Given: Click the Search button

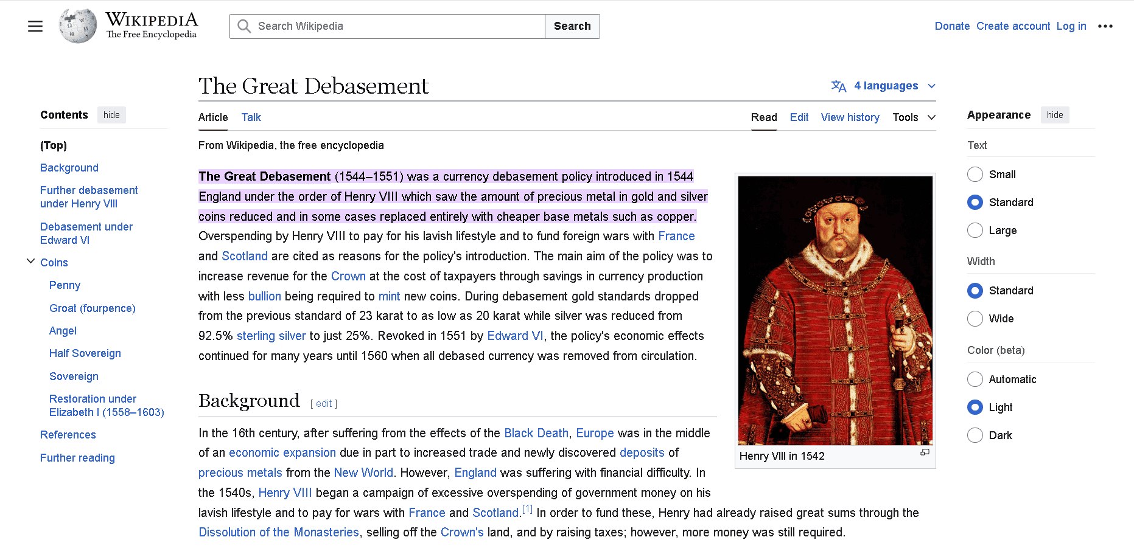Looking at the screenshot, I should pyautogui.click(x=572, y=26).
